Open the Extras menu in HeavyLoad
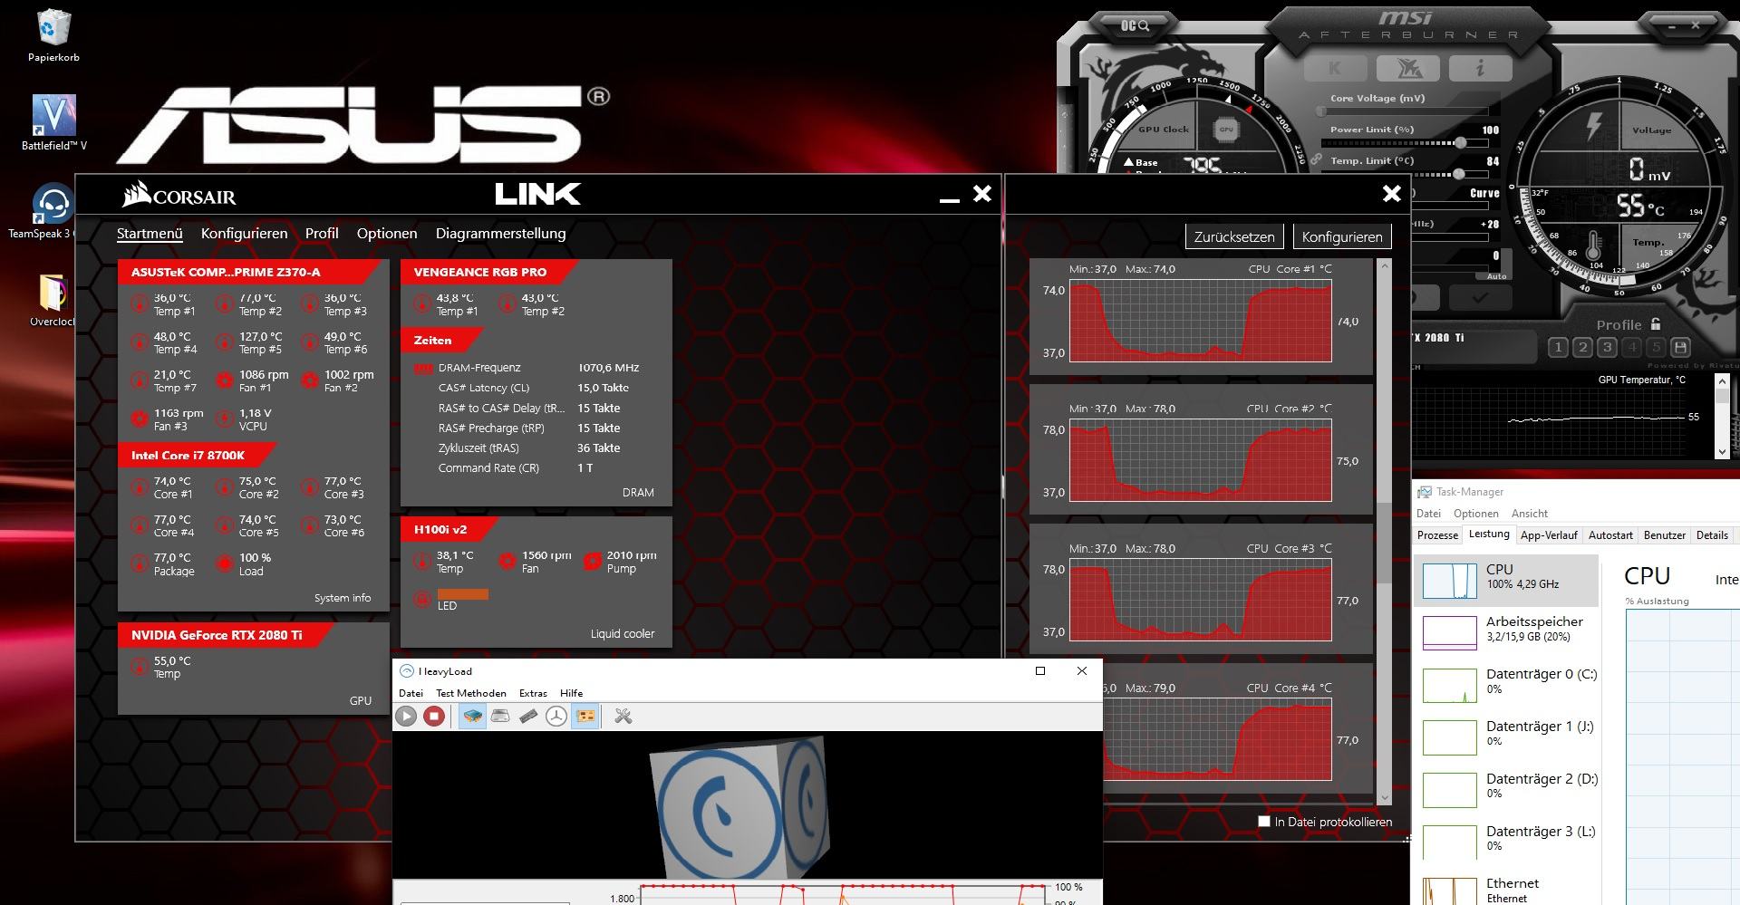1740x905 pixels. coord(533,693)
